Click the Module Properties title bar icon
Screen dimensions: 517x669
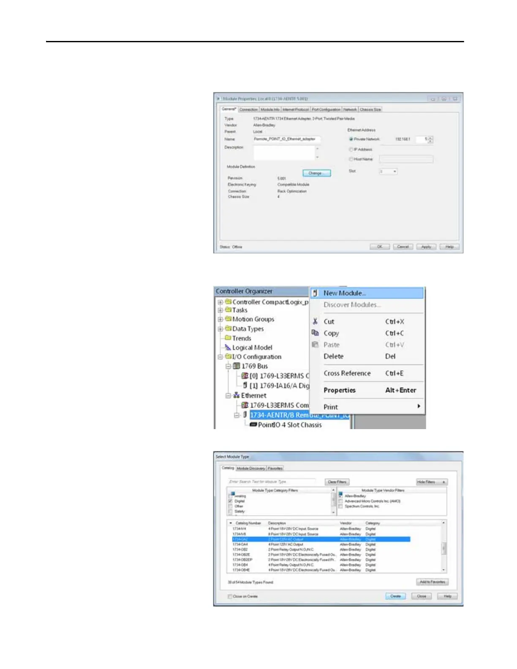[x=218, y=98]
